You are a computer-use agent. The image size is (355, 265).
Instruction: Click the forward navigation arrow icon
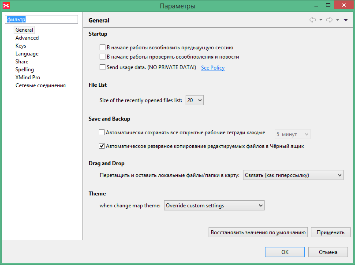point(329,20)
